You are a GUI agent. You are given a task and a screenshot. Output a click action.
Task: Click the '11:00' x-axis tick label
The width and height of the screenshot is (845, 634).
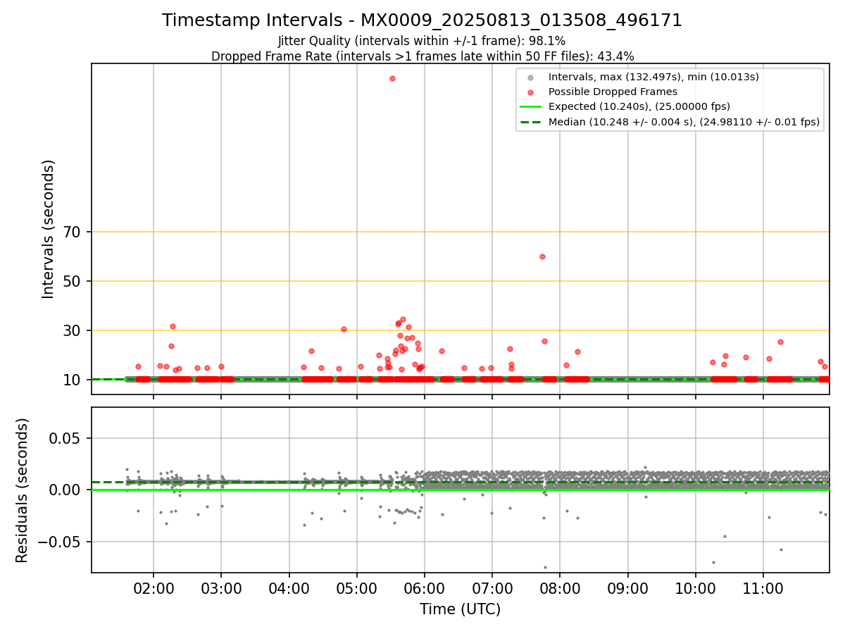click(763, 588)
